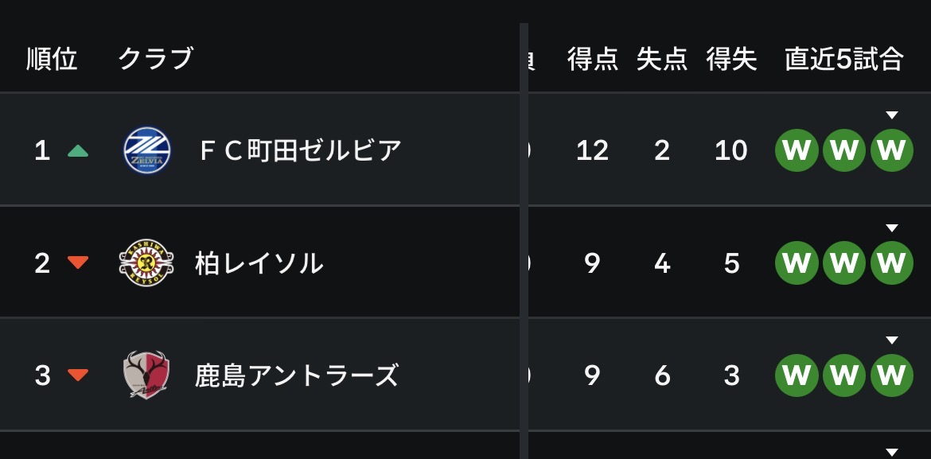Image resolution: width=931 pixels, height=459 pixels.
Task: Click the green up arrow beside rank 1
Action: 78,151
